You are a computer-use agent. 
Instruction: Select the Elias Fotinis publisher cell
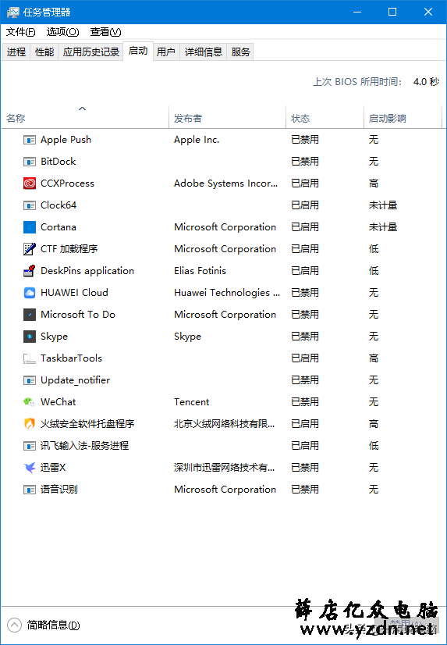(x=200, y=271)
